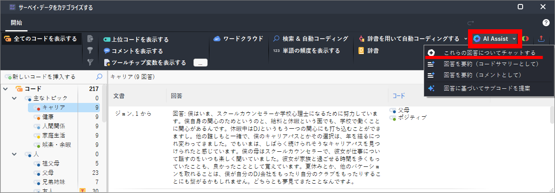Click the '...' tooltip variables button

[201, 63]
